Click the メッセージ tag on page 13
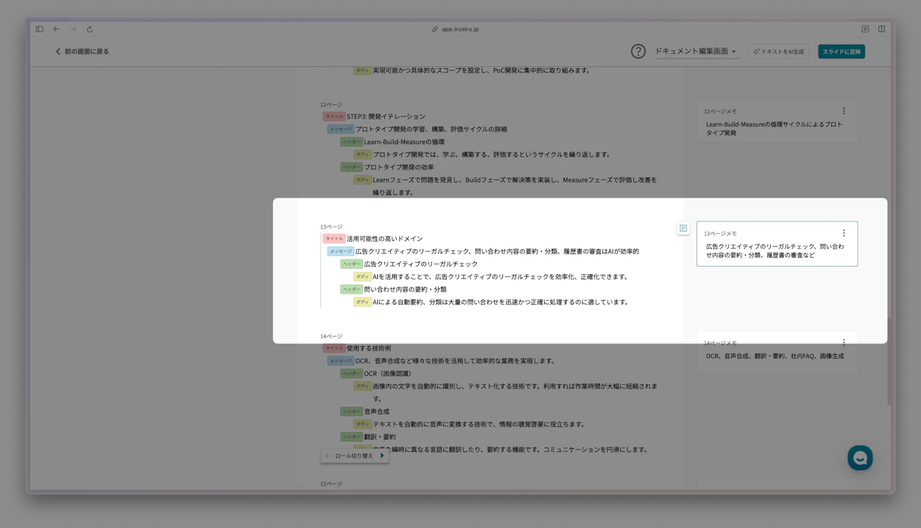Screen dimensions: 921x528 341,252
